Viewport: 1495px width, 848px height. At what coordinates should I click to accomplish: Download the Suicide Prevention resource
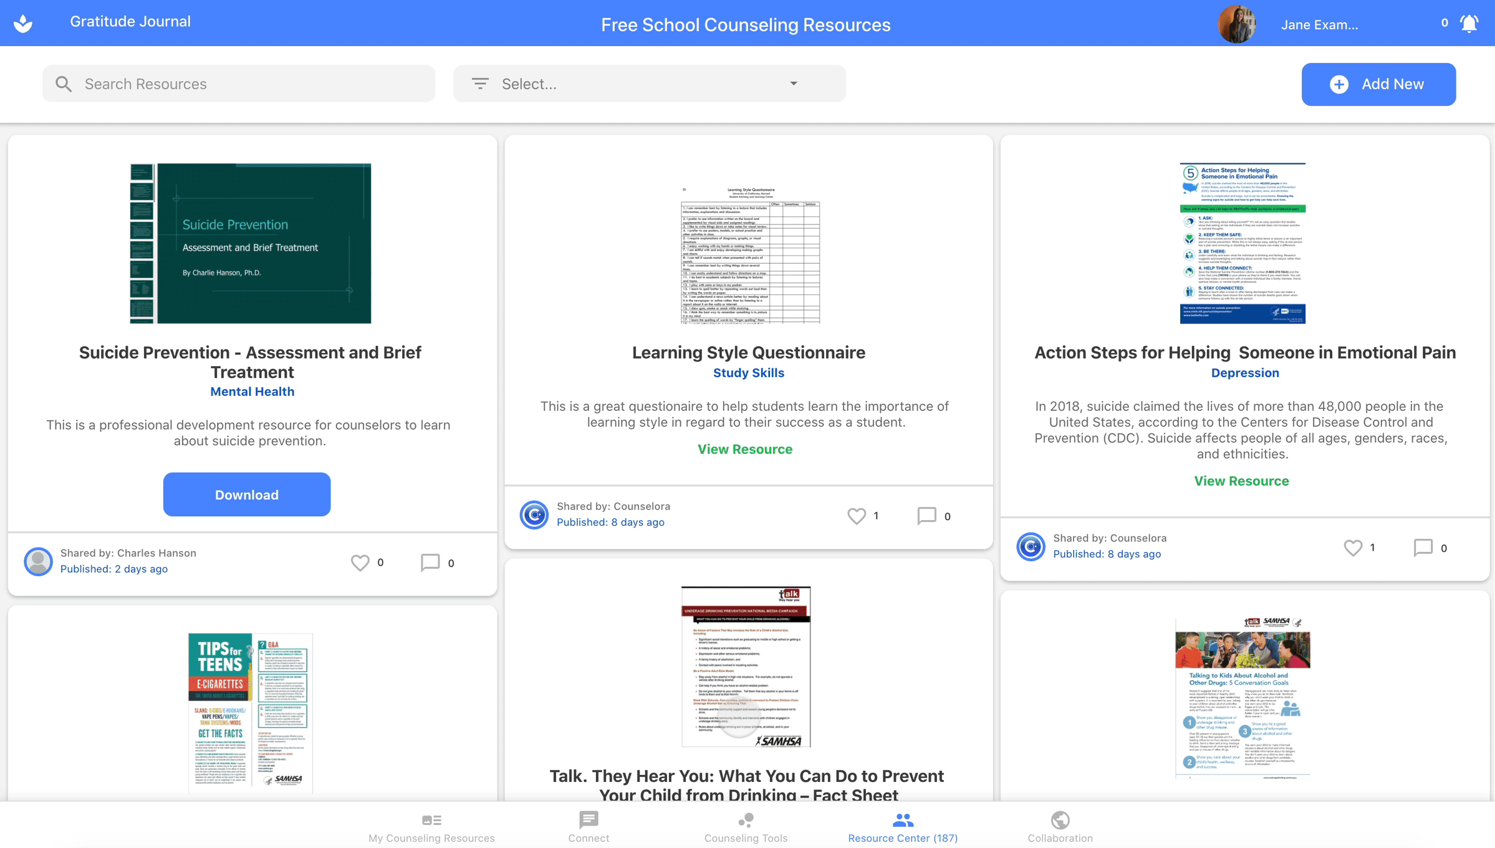(x=246, y=494)
